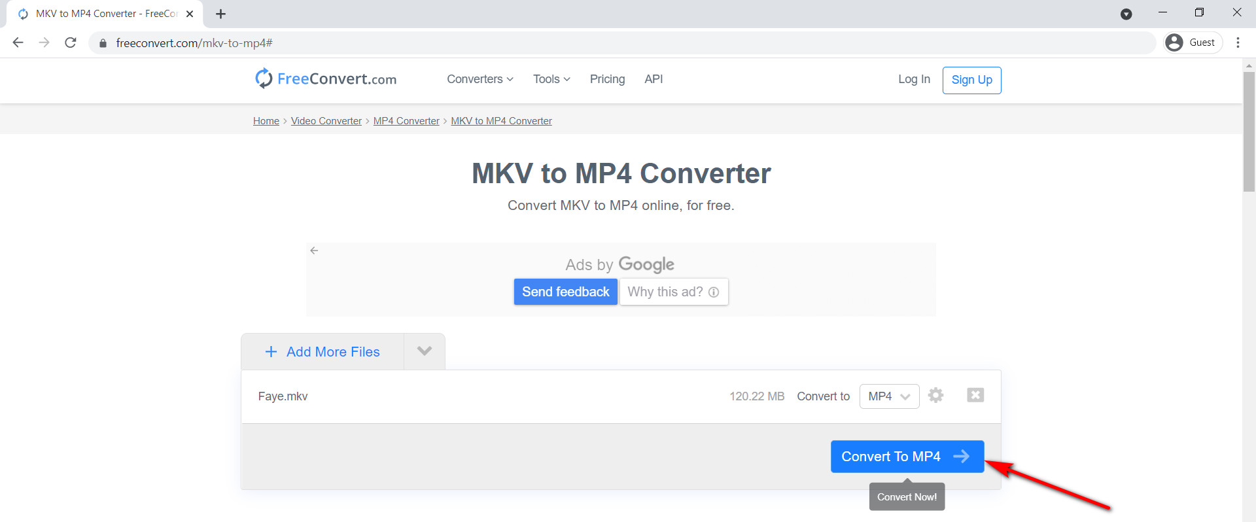
Task: Click the MKV to MP4 Converter breadcrumb
Action: click(x=501, y=121)
